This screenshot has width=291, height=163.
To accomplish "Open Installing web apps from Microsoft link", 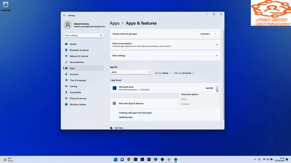I will click(x=135, y=113).
